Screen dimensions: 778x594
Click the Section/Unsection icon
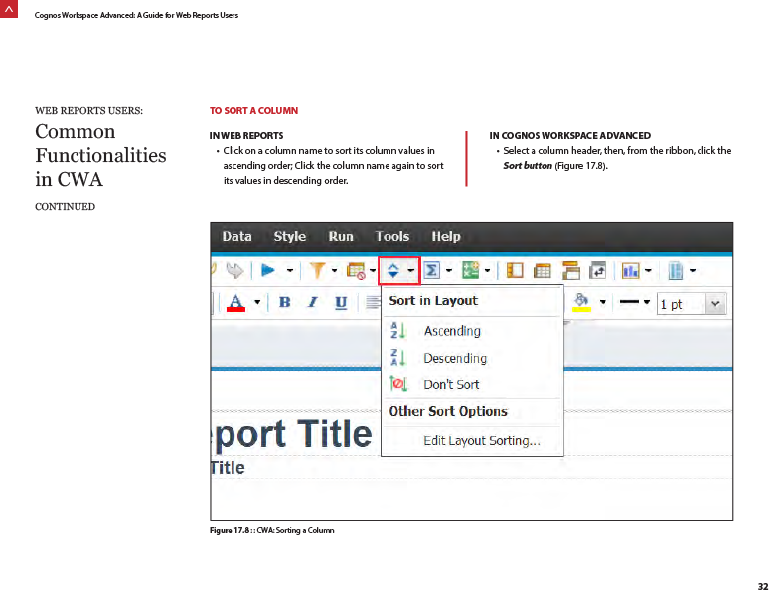(x=571, y=271)
